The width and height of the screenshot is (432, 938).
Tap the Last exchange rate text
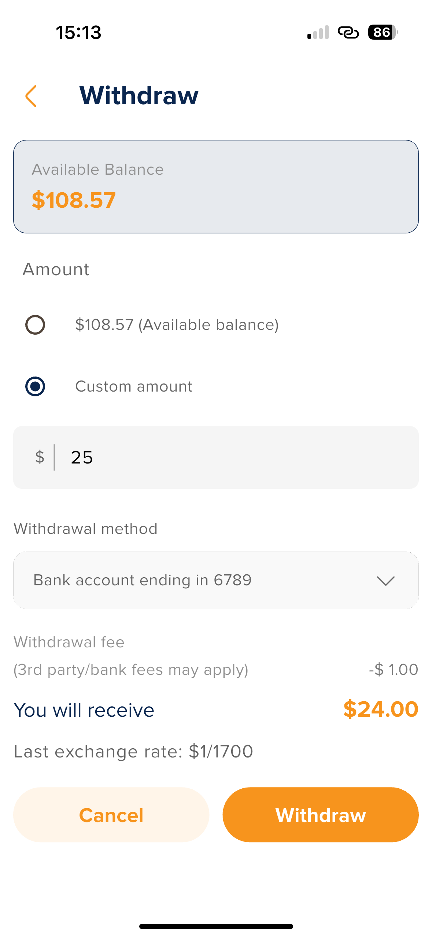tap(133, 751)
